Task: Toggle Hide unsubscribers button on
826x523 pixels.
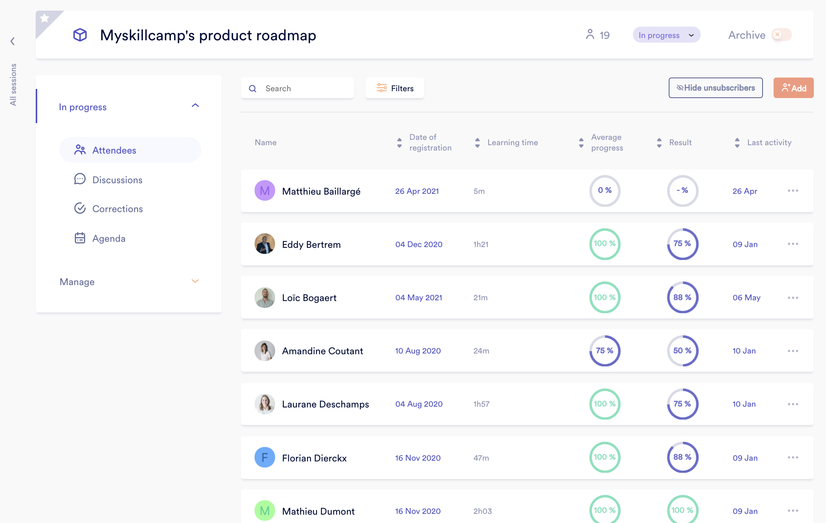Action: pyautogui.click(x=715, y=89)
